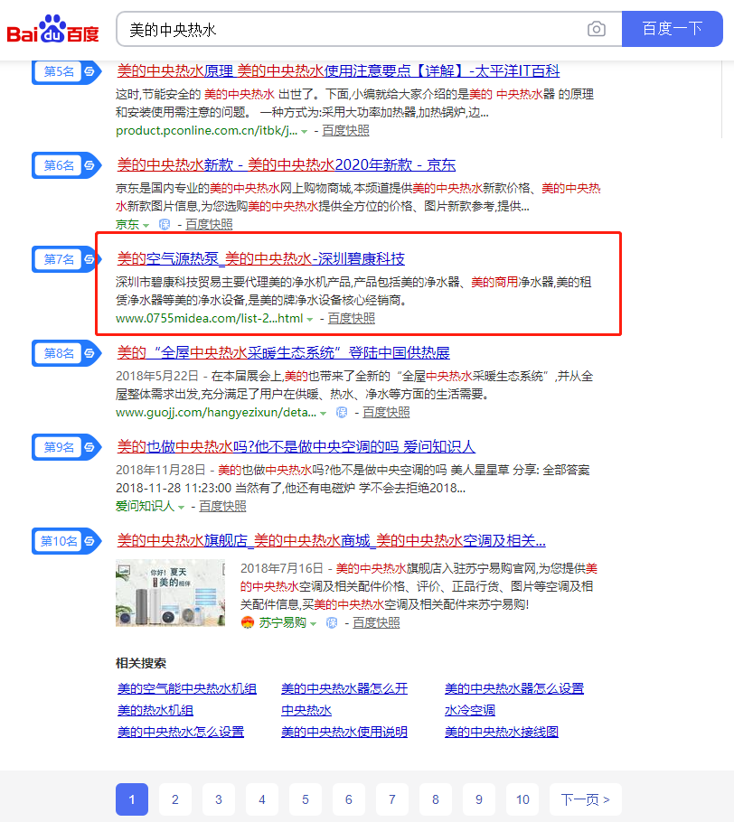This screenshot has width=734, height=822.
Task: Click the 保 guarantee icon beside 京东
Action: (x=165, y=224)
